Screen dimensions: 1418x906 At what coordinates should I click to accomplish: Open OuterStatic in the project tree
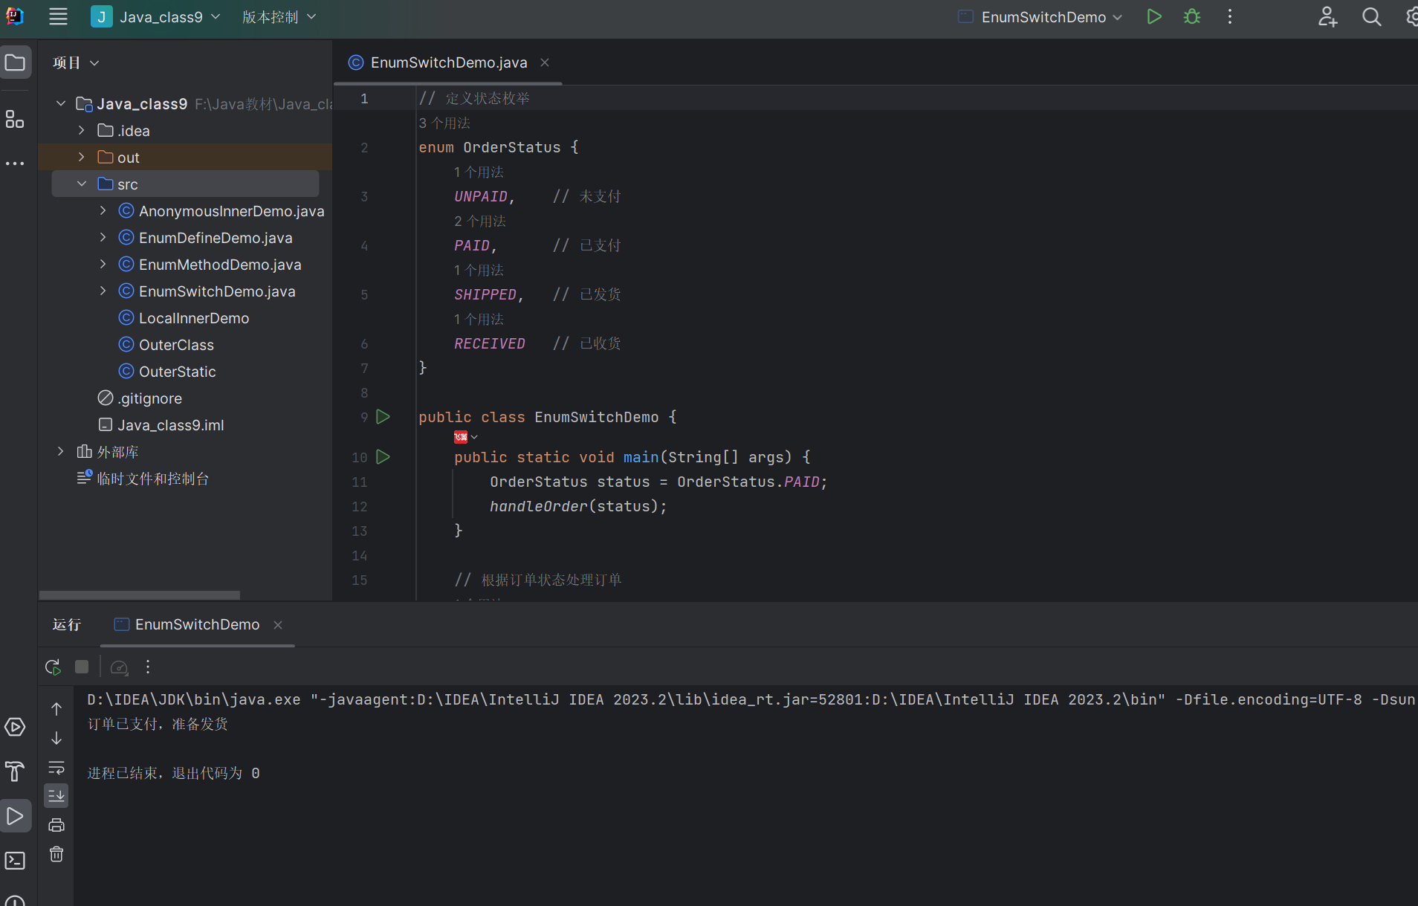click(x=177, y=372)
